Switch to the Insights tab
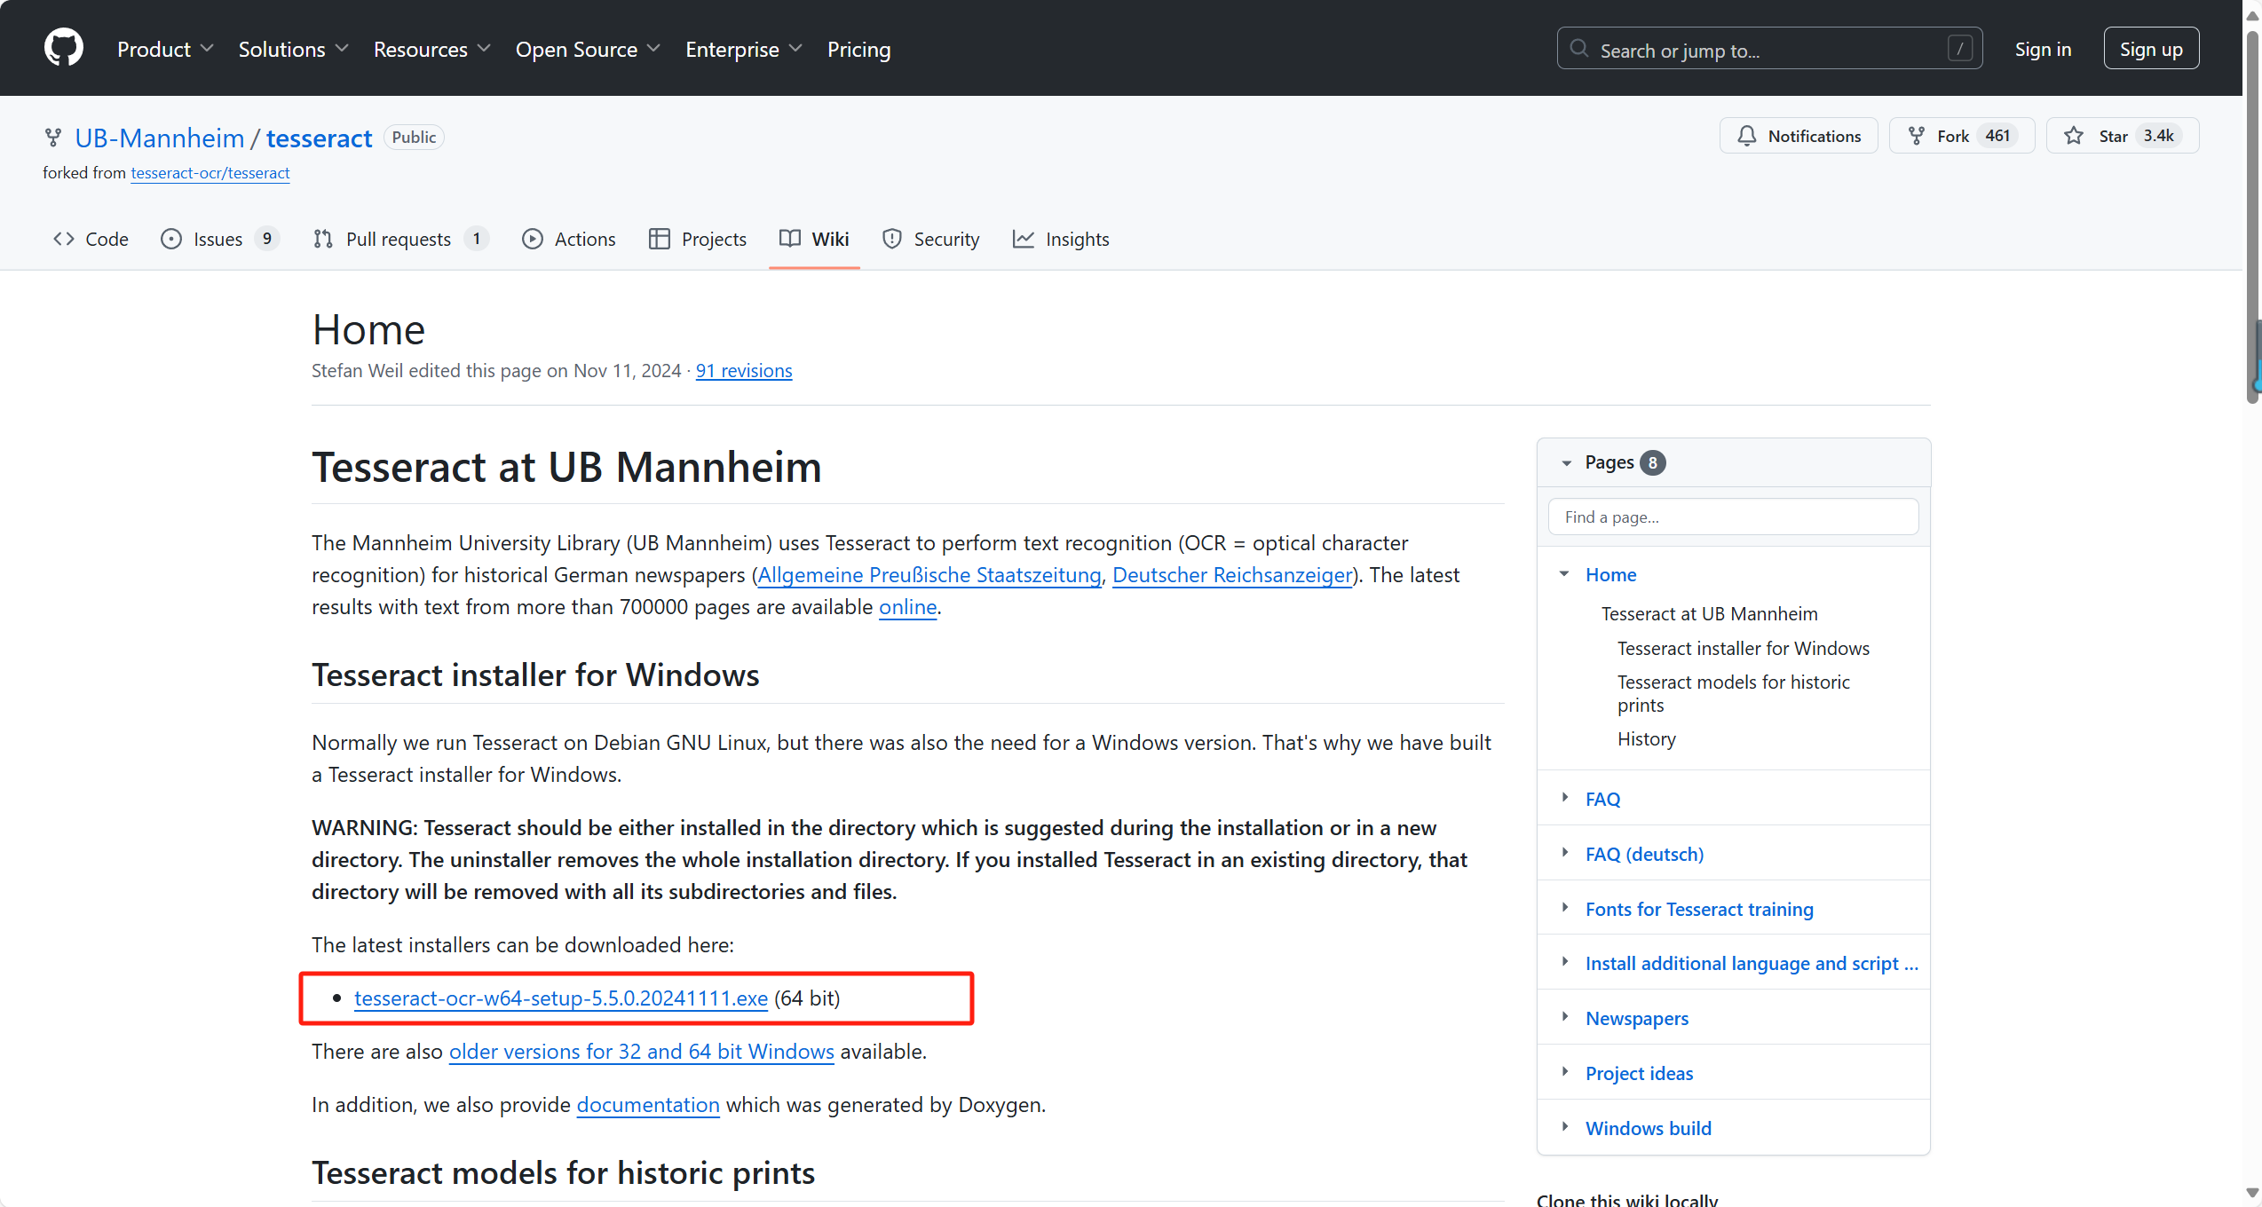Viewport: 2262px width, 1207px height. pyautogui.click(x=1061, y=239)
